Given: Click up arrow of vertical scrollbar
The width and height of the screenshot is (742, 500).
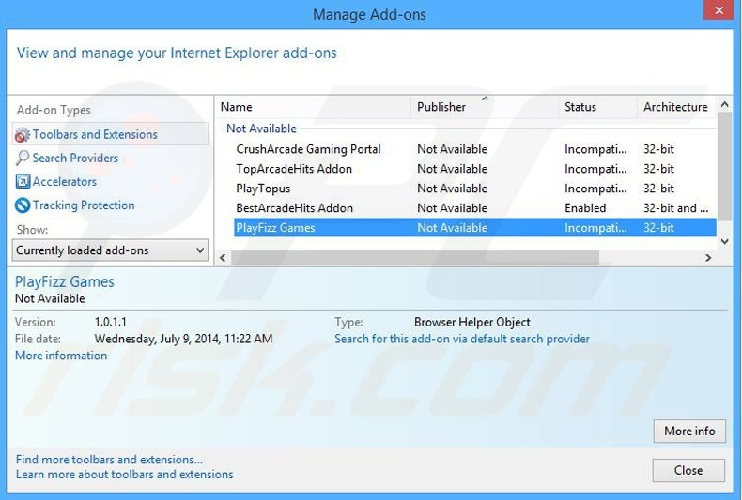Looking at the screenshot, I should tap(724, 104).
